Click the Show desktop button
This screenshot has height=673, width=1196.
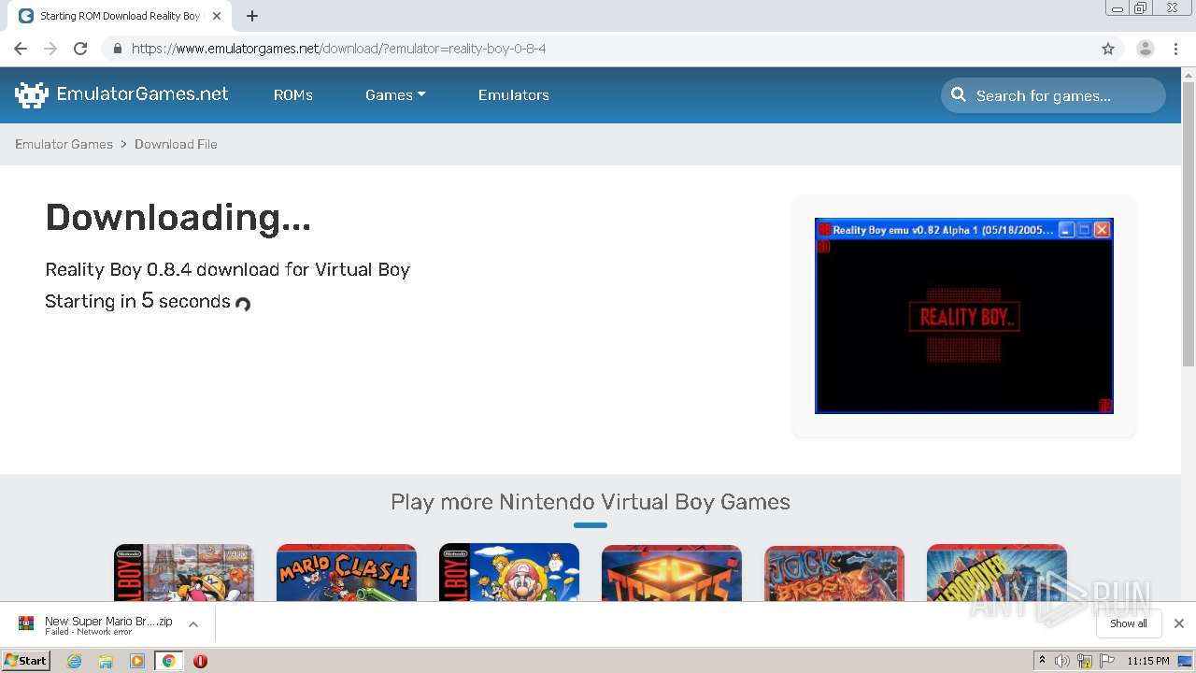point(1185,661)
